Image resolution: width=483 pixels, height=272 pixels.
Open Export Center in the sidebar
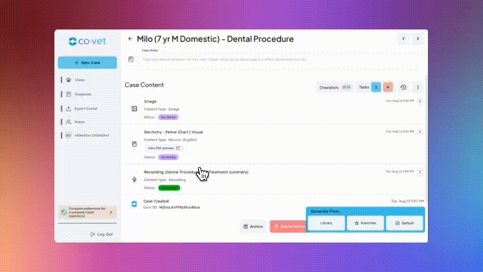pos(86,108)
